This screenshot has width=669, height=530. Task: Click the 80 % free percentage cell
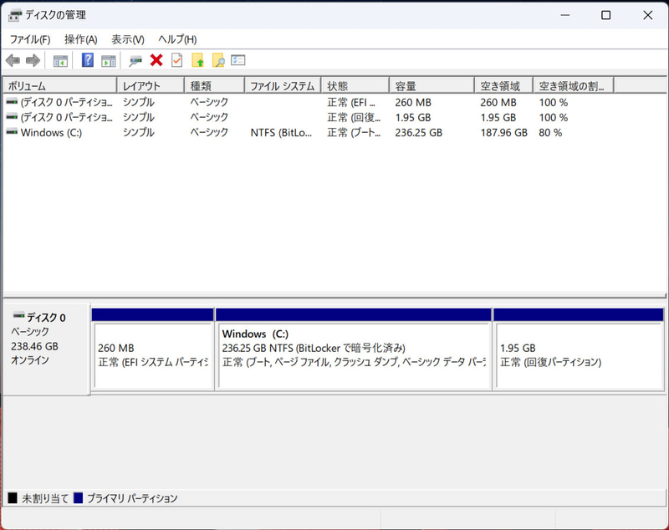pyautogui.click(x=550, y=133)
